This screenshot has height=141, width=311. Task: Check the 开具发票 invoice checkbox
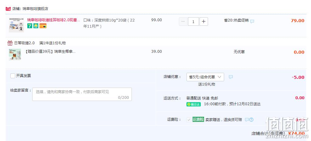[x=13, y=76]
